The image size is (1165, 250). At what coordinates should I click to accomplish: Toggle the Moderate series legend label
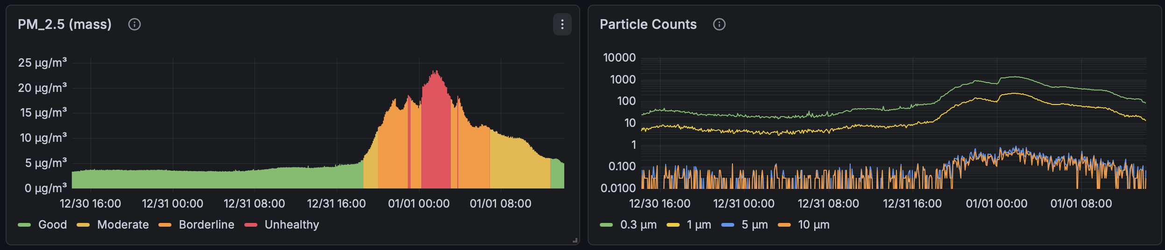[123, 225]
